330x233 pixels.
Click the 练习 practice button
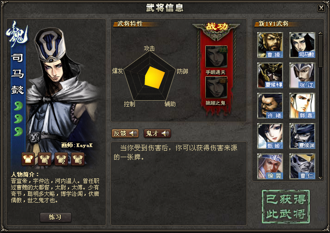pyautogui.click(x=56, y=217)
